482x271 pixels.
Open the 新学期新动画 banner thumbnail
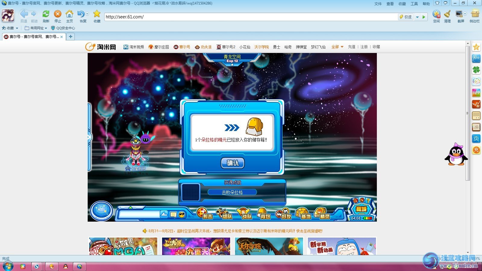click(342, 246)
